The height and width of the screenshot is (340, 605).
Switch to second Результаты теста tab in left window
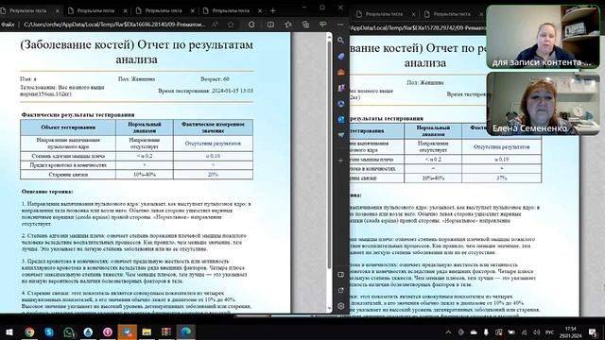pyautogui.click(x=96, y=10)
